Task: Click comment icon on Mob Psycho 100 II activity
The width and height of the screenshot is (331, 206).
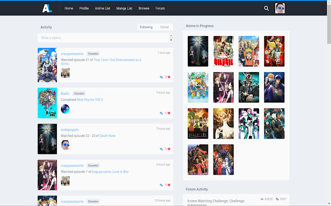Action: (x=161, y=113)
